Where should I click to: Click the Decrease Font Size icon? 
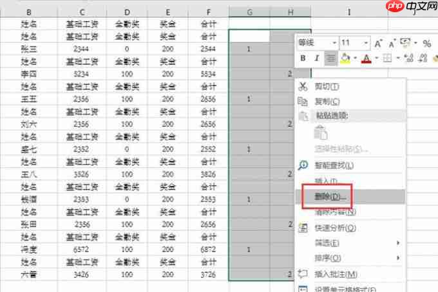[392, 43]
